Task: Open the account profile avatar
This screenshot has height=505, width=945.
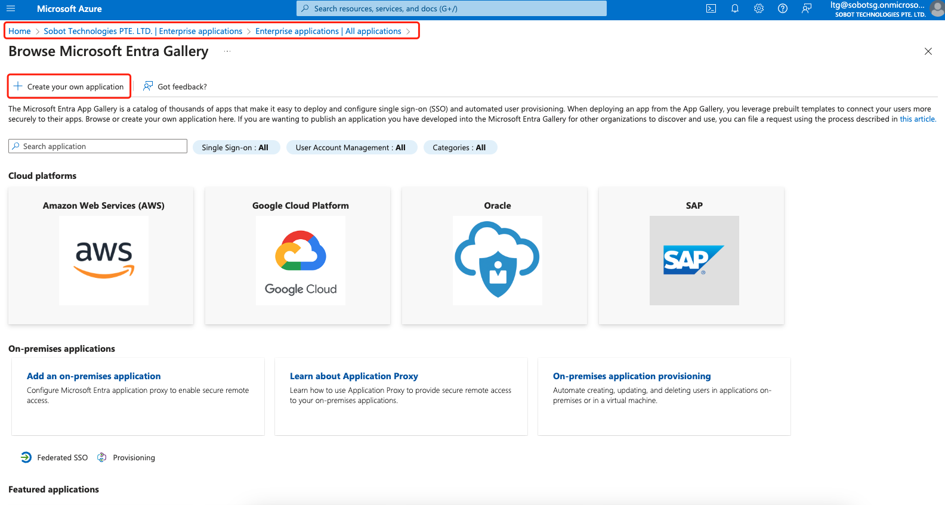Action: [937, 8]
